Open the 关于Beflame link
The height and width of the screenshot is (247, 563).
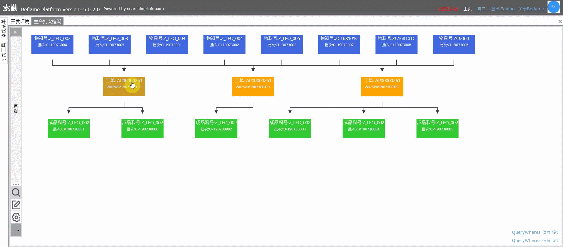(531, 9)
